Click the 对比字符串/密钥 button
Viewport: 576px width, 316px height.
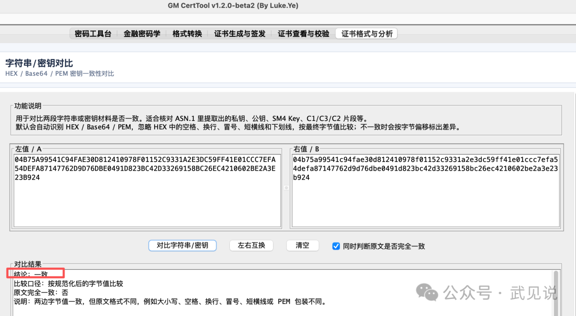[182, 246]
